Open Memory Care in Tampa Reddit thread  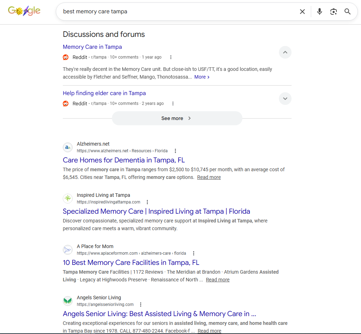pyautogui.click(x=92, y=47)
